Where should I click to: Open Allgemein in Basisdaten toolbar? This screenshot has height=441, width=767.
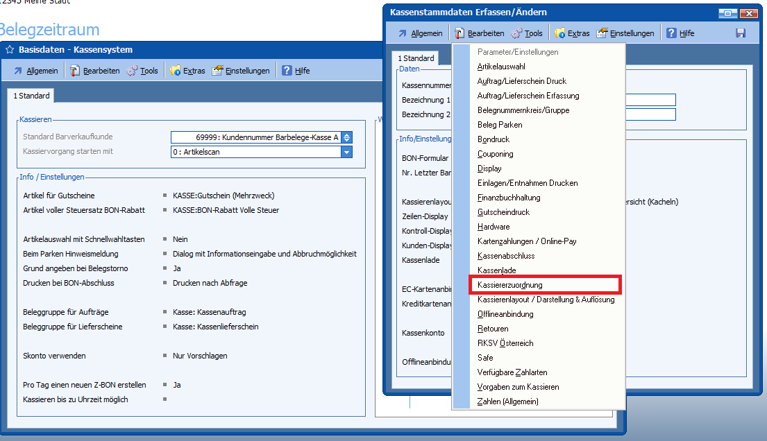[x=35, y=71]
